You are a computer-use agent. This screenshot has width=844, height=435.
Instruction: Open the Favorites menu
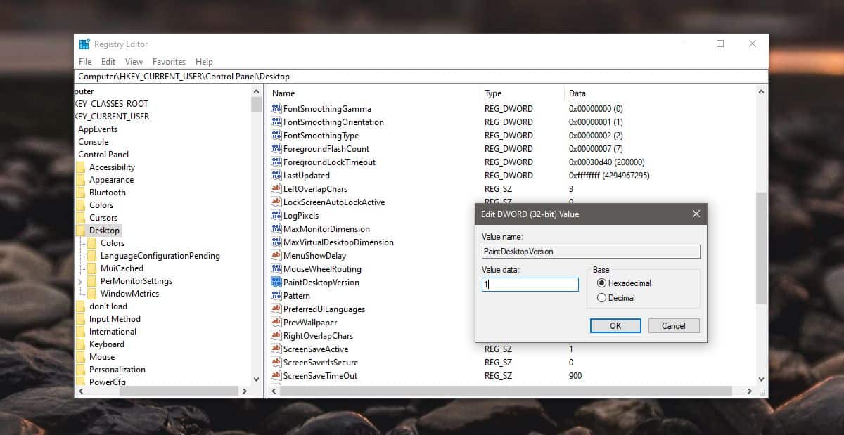[169, 62]
